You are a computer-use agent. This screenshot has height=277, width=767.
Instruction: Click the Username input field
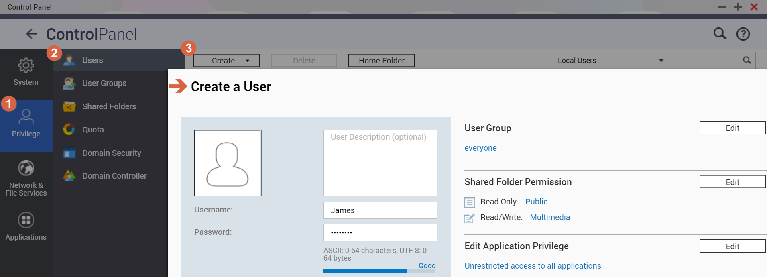[380, 210]
